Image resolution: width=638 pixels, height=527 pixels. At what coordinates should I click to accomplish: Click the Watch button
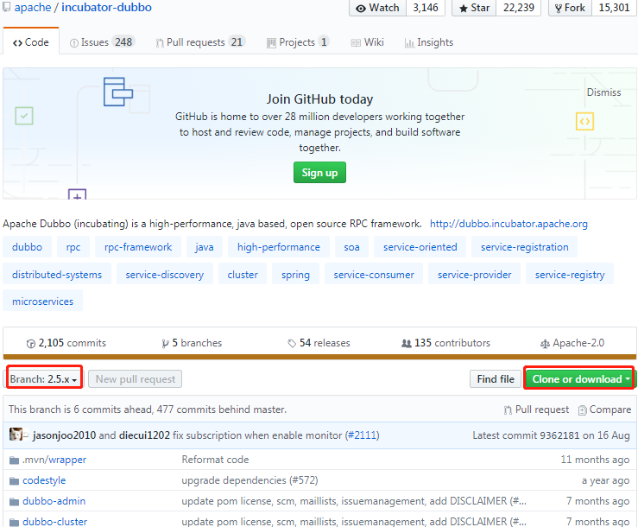(x=377, y=8)
